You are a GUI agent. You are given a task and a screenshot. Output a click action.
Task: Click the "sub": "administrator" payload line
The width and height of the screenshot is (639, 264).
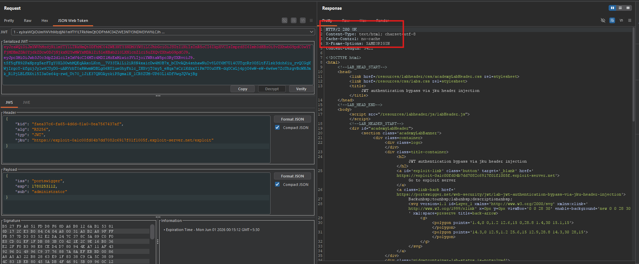[x=41, y=192]
